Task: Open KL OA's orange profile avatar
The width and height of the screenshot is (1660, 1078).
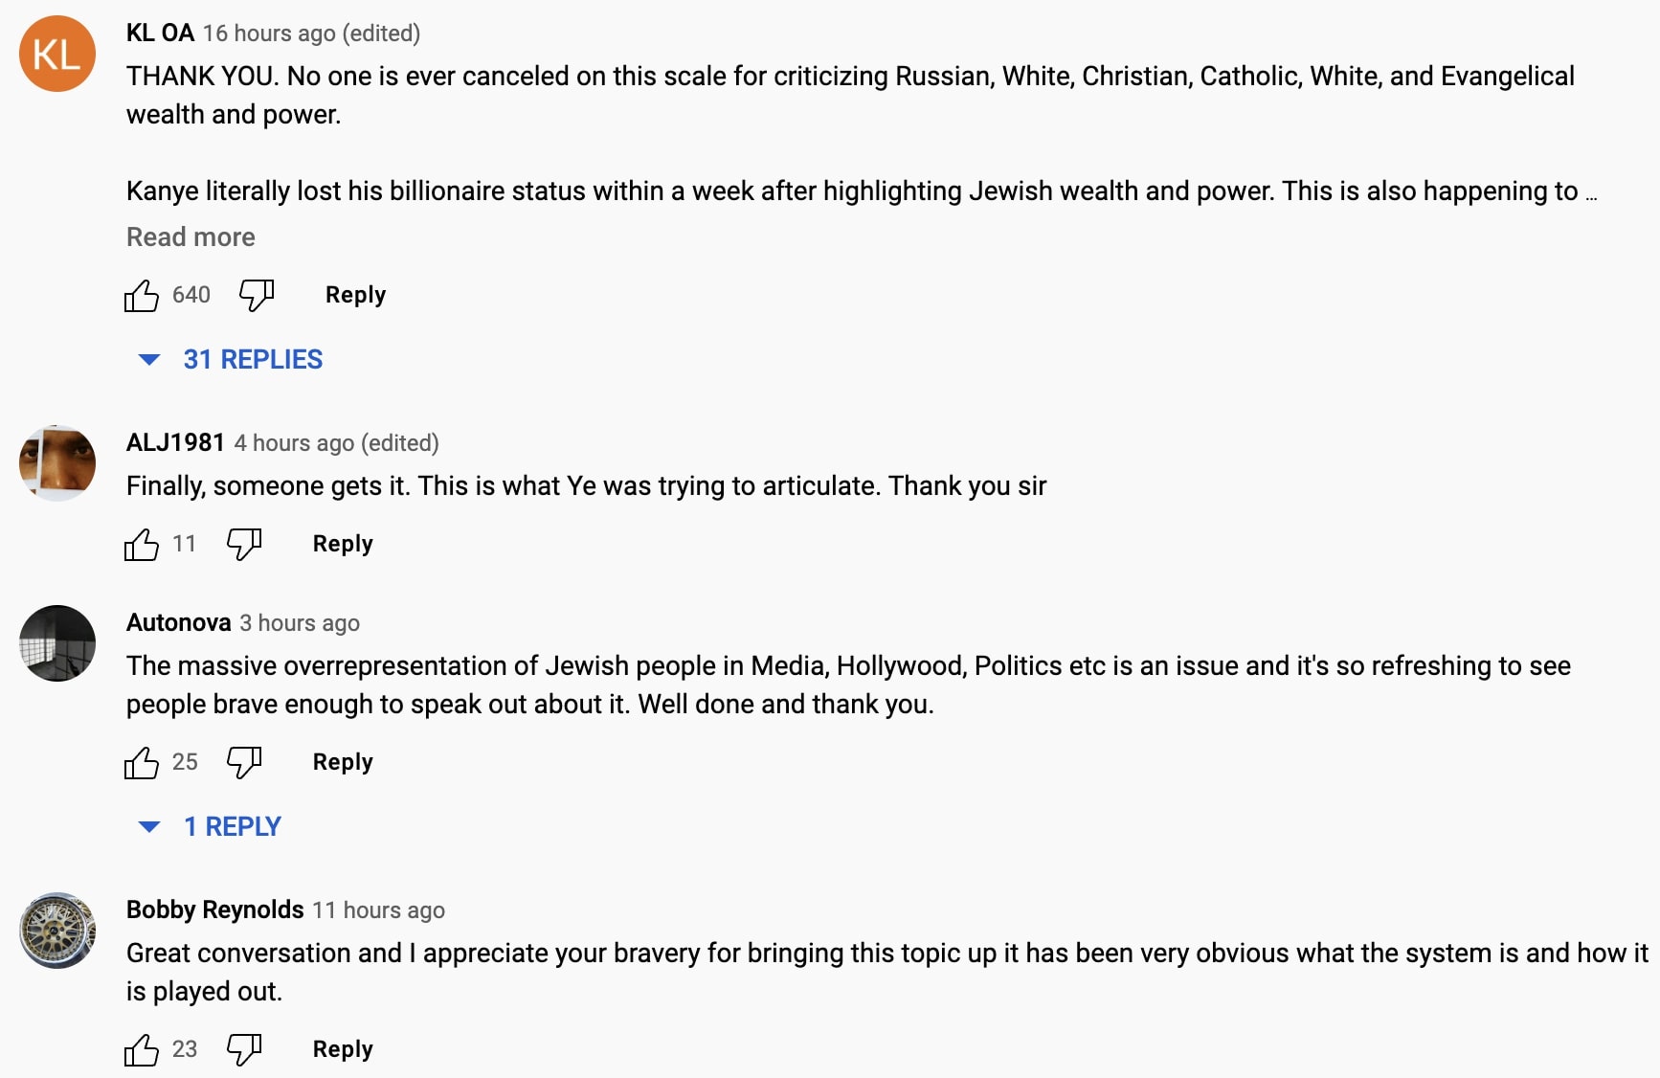Action: (x=57, y=54)
